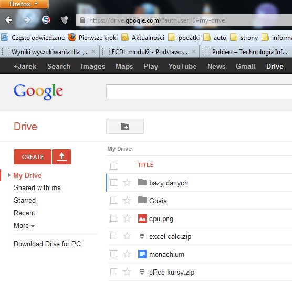
Task: Click the Google logo
Action: click(x=38, y=92)
